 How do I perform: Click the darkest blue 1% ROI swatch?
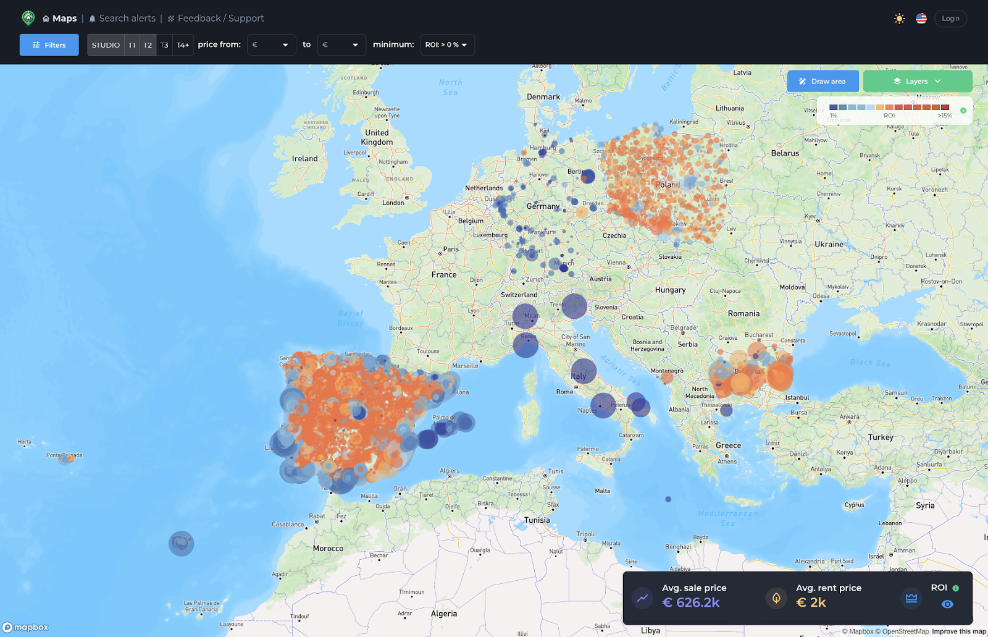834,108
